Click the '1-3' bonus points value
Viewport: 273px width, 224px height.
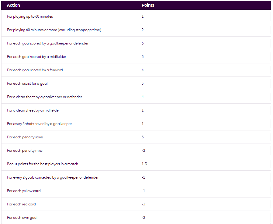[x=144, y=164]
